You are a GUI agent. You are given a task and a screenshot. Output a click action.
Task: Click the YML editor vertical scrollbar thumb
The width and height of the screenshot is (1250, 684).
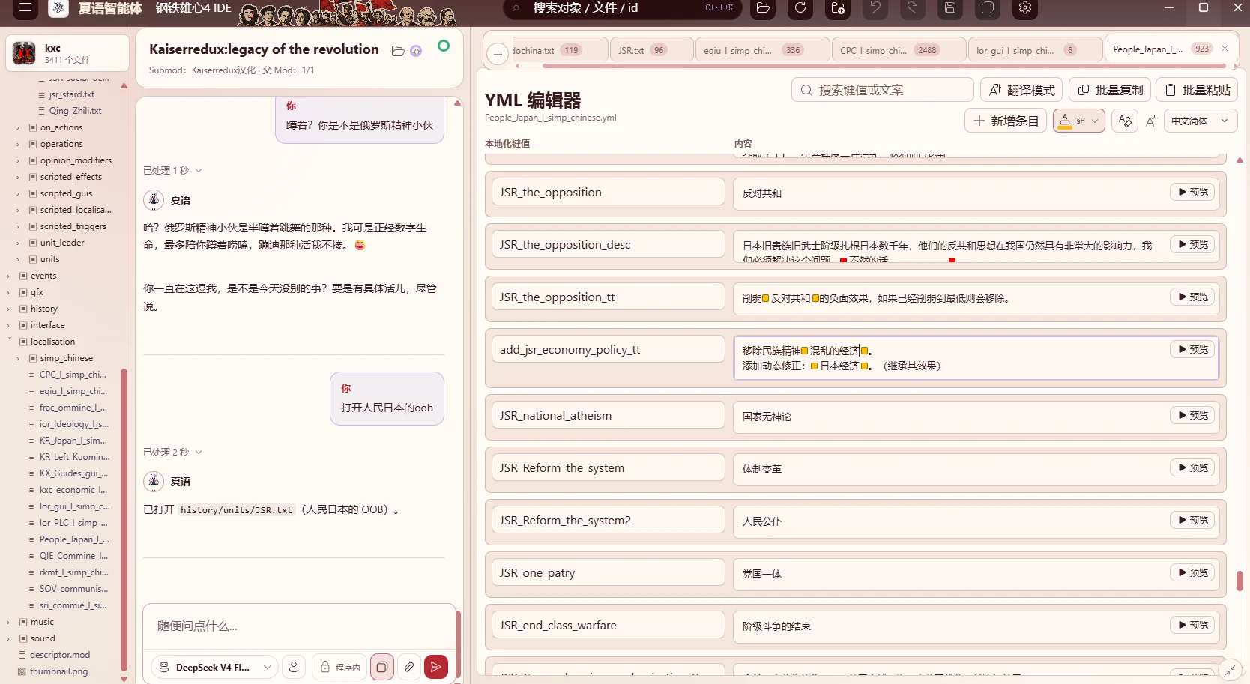click(1240, 581)
